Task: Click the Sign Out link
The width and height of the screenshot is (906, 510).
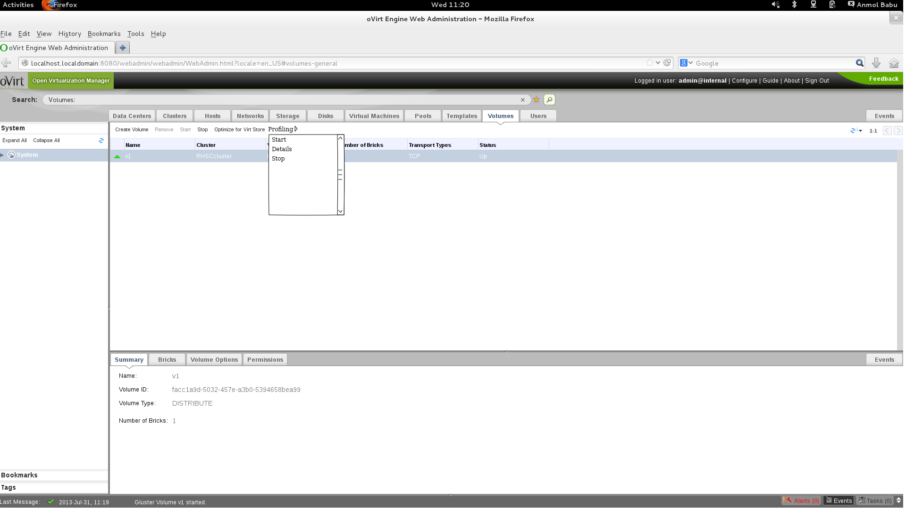Action: tap(817, 81)
